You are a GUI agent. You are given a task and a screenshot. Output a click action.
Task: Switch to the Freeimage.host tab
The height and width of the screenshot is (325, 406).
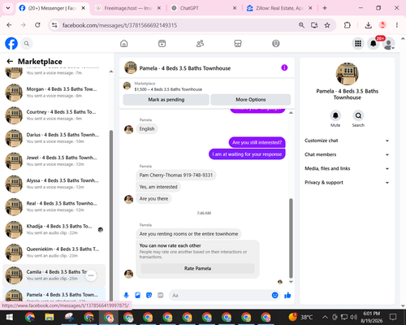[128, 8]
